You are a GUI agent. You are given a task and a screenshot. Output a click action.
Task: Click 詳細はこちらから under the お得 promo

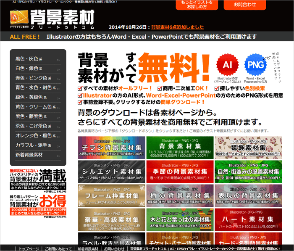click(55, 217)
